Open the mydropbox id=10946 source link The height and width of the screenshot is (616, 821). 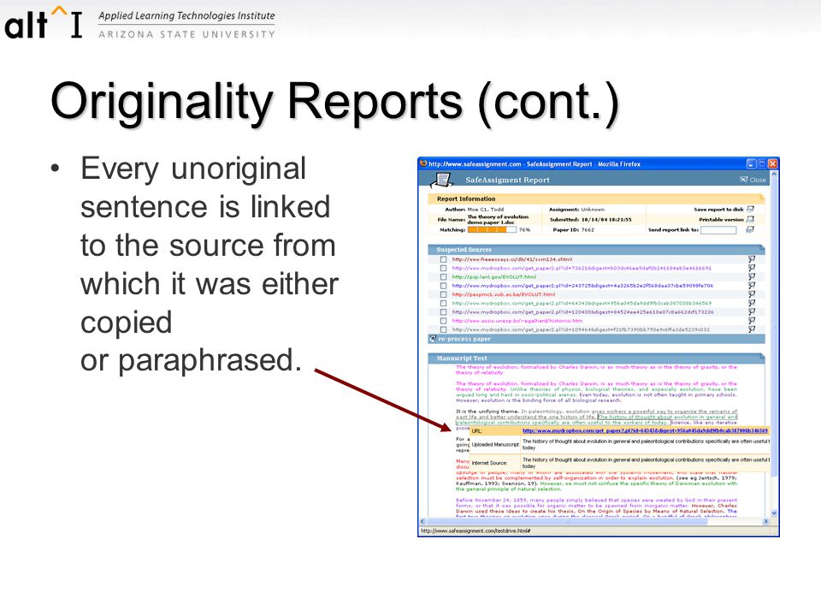582,330
